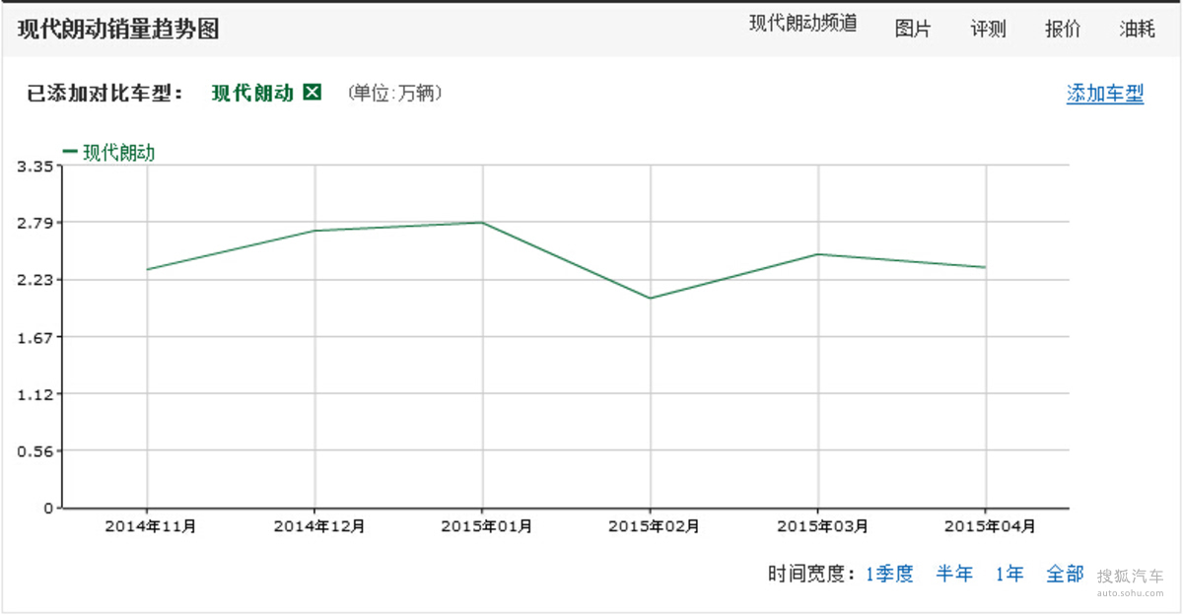Remove 现代朗动 using the green X icon
Viewport: 1183px width, 615px height.
313,93
